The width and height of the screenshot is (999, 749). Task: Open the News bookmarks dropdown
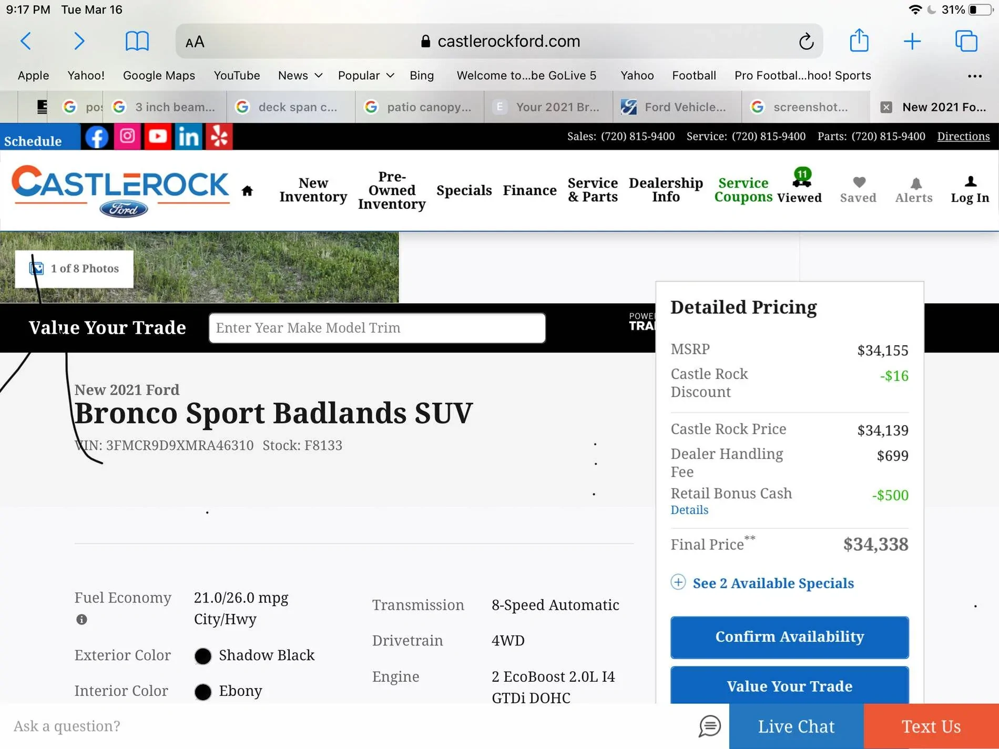point(300,76)
